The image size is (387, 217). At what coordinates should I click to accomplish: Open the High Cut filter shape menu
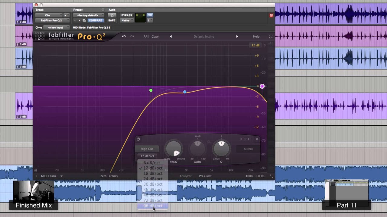point(147,149)
